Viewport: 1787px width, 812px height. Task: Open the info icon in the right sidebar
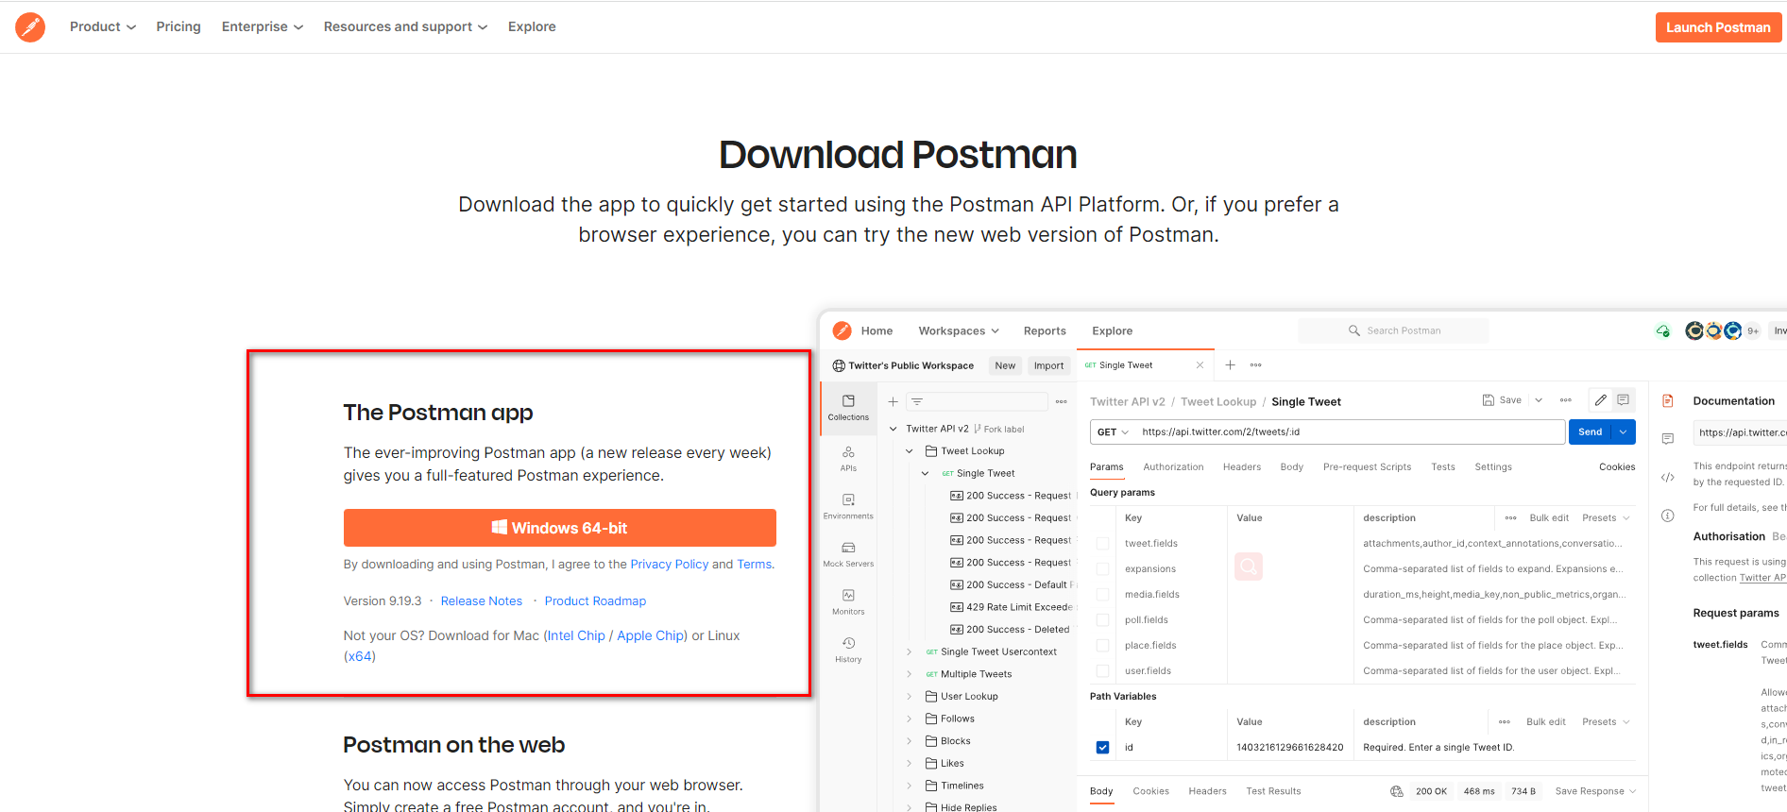(1668, 516)
